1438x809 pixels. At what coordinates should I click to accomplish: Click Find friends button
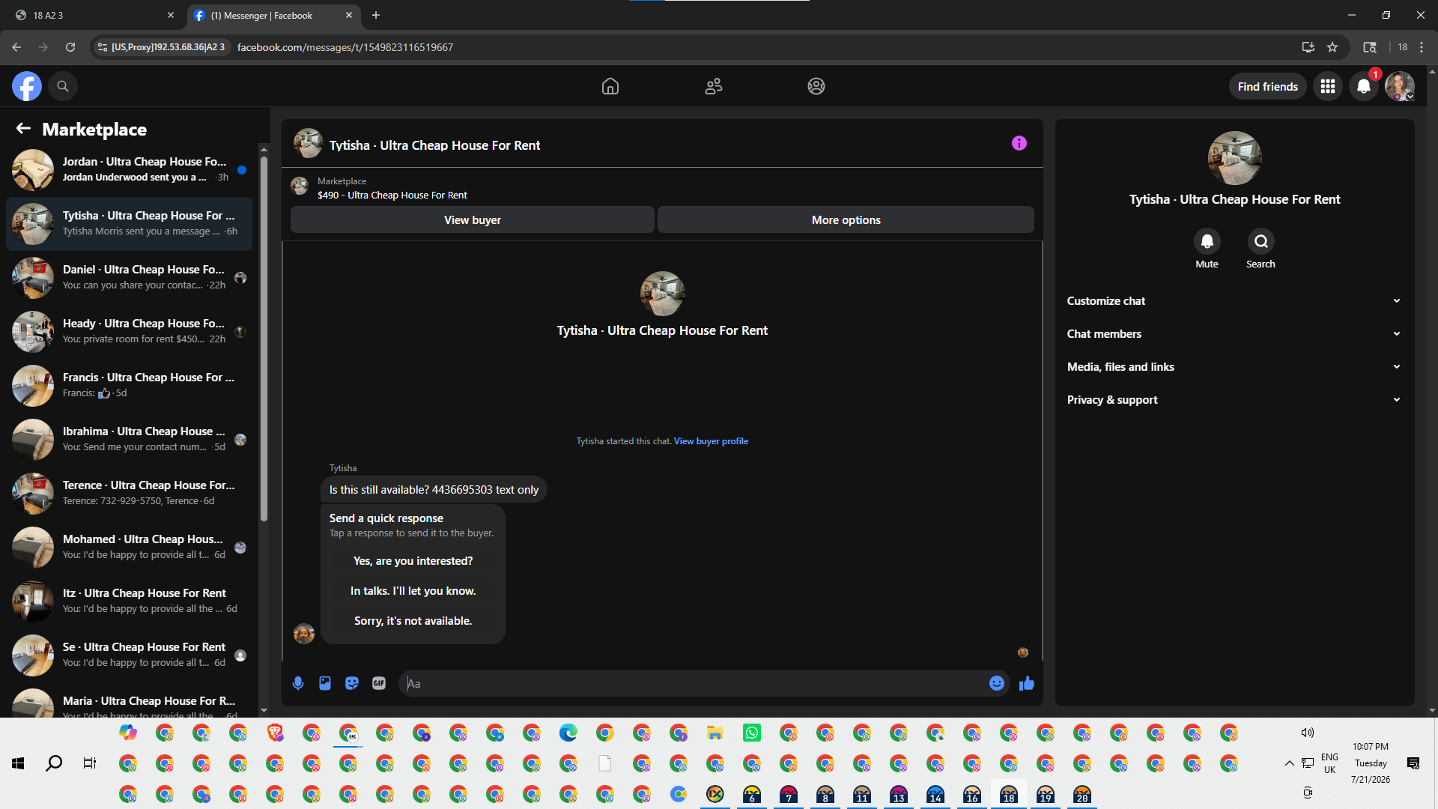click(1268, 87)
